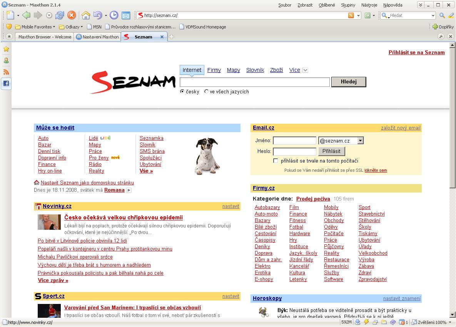Open the MSN bookmark
This screenshot has width=456, height=327.
click(94, 27)
